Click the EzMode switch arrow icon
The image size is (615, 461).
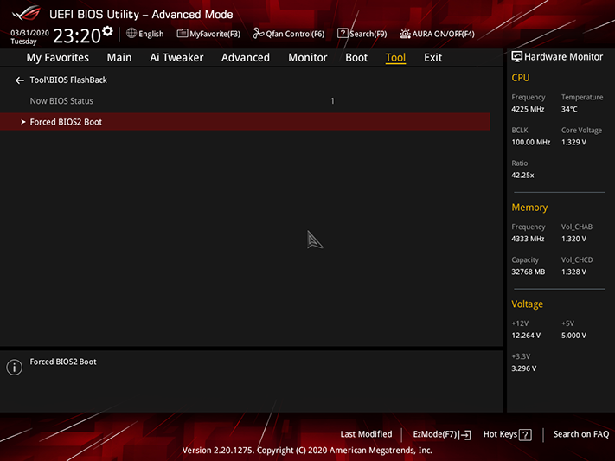[x=465, y=435]
